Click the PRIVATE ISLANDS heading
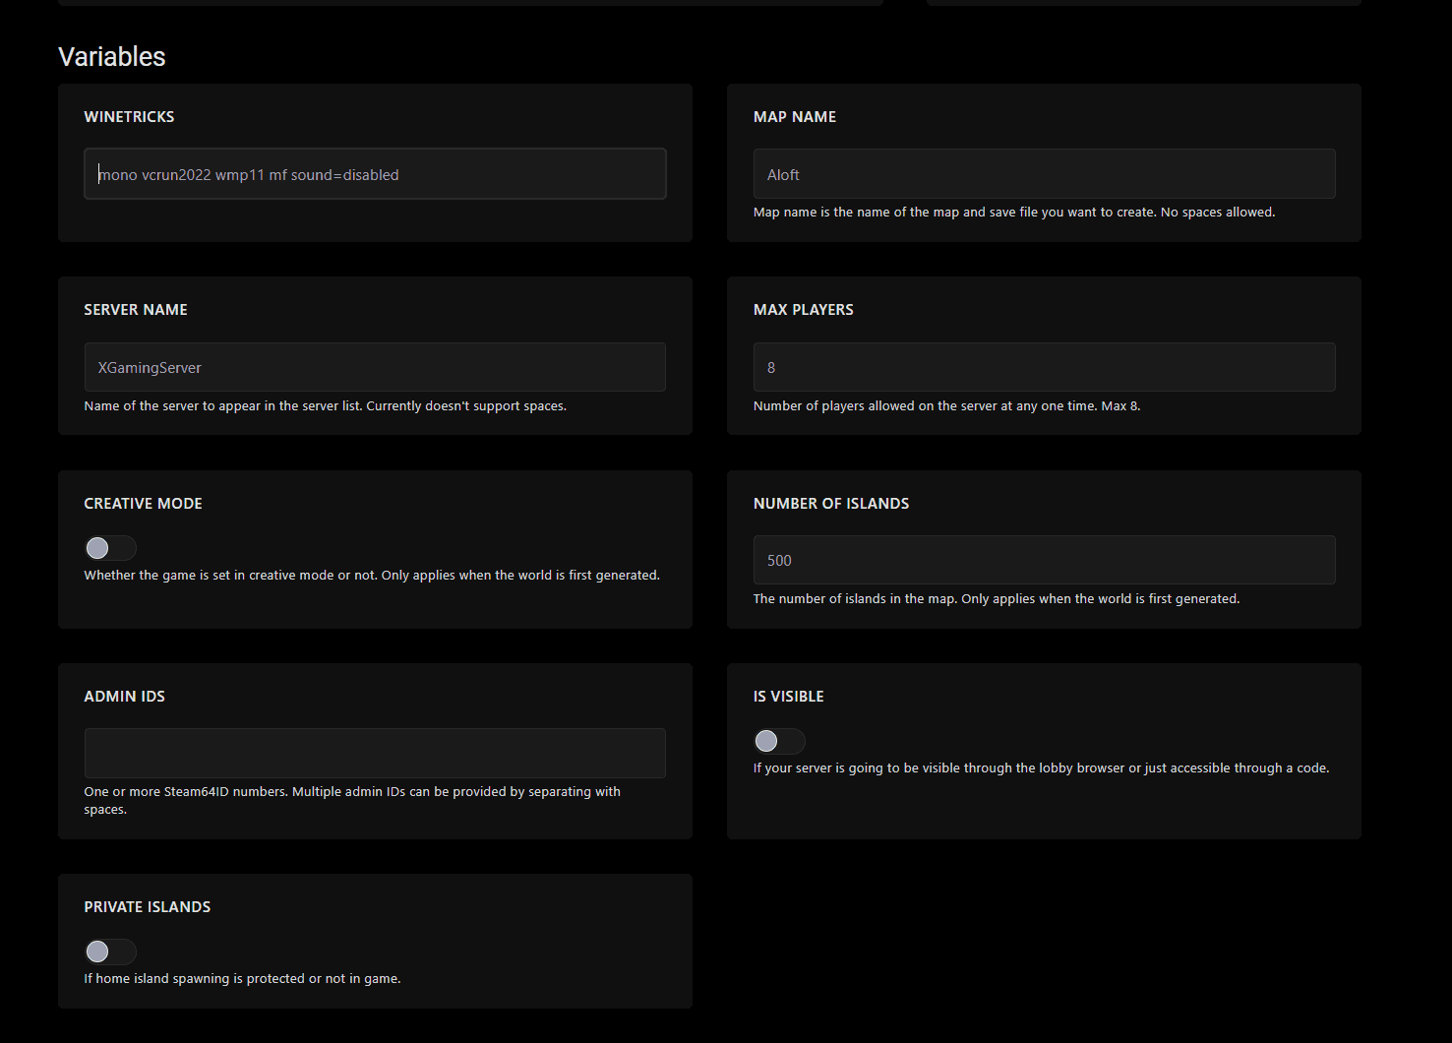Viewport: 1452px width, 1043px height. [x=147, y=906]
